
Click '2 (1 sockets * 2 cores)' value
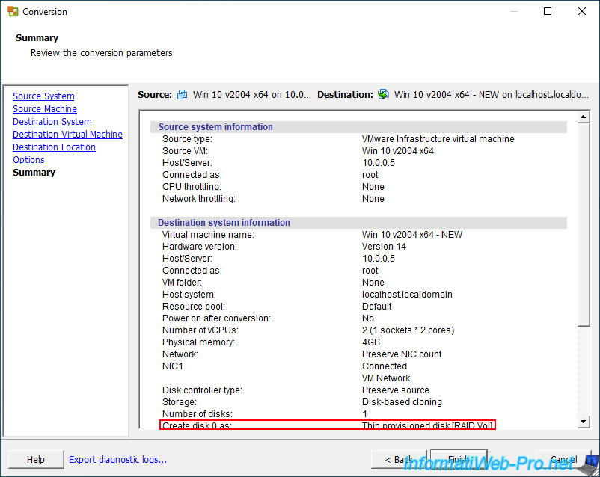coord(408,330)
